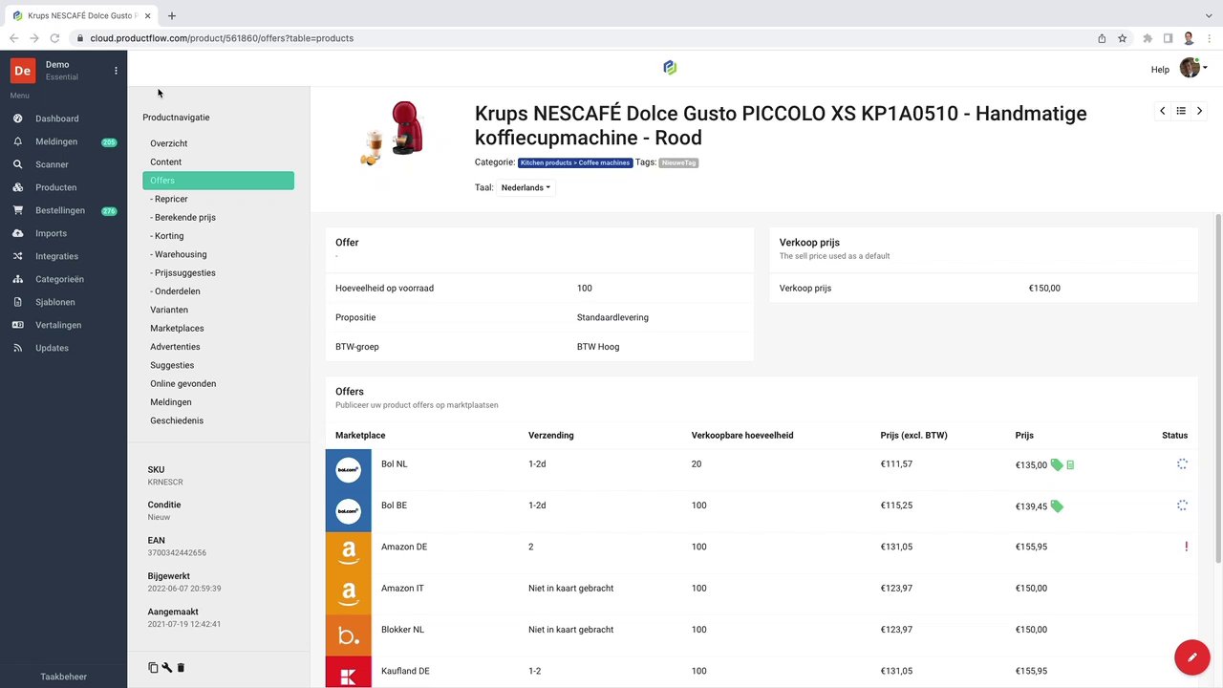Viewport: 1223px width, 688px height.
Task: Open the user avatar dropdown
Action: coord(1193,68)
